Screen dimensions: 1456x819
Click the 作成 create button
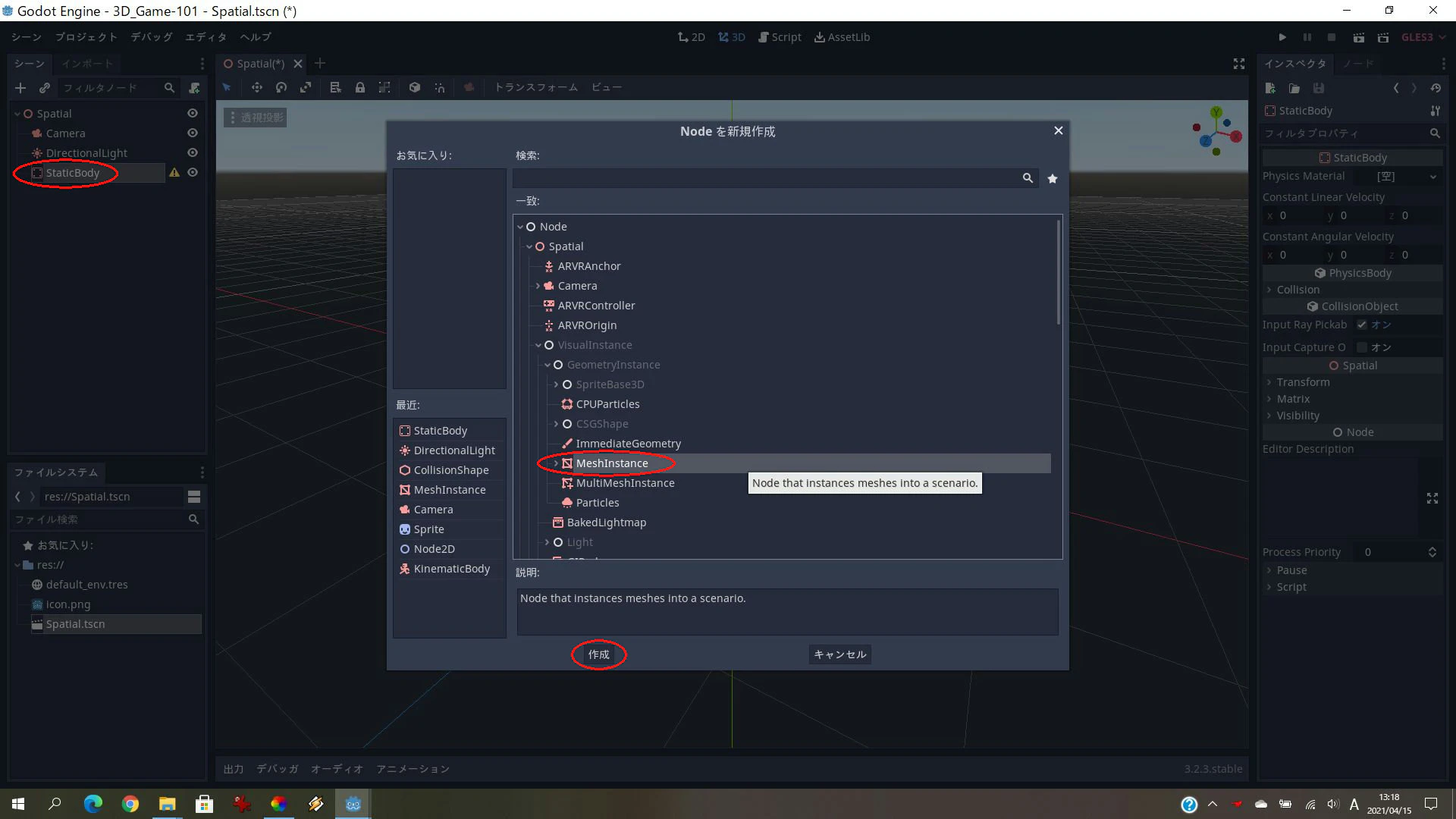598,654
